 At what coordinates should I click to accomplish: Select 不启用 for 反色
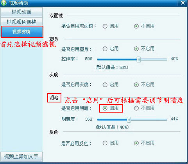[x=136, y=143]
